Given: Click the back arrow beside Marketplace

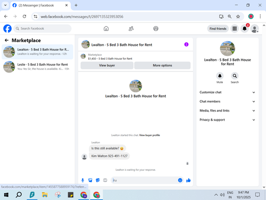Looking at the screenshot, I should 6,41.
